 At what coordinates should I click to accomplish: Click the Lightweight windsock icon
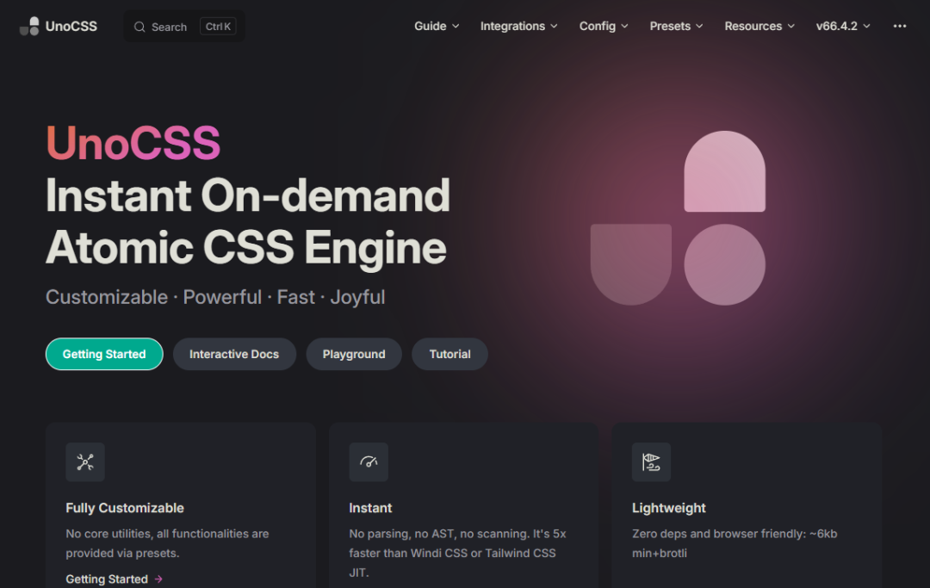651,461
